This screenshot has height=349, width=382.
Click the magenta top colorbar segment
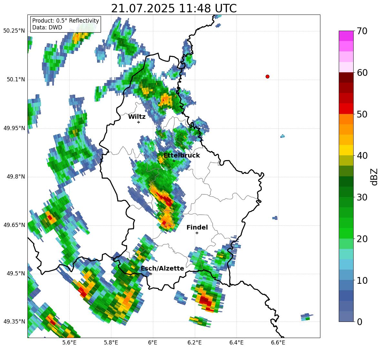346,36
